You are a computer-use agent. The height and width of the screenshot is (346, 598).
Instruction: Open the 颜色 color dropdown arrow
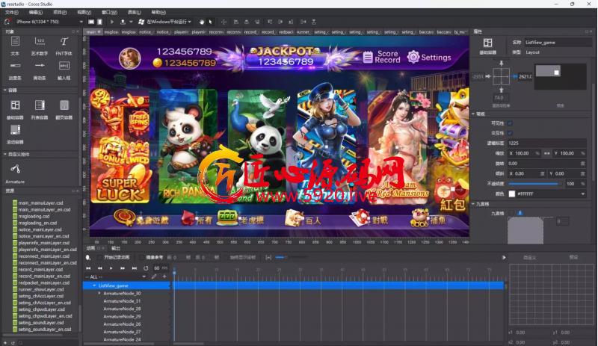tap(582, 194)
